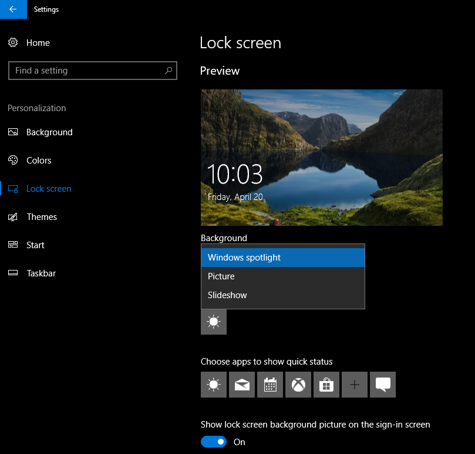Choose Picture from the Background dropdown
This screenshot has width=475, height=454.
pos(221,276)
